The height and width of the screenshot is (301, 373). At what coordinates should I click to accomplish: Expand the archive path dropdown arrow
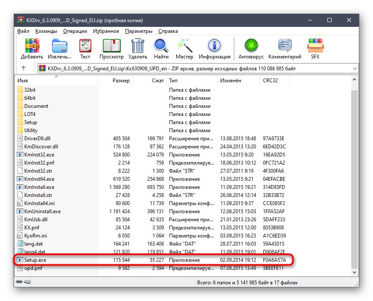point(355,68)
